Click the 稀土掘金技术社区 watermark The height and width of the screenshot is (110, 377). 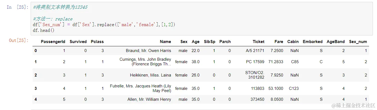point(353,106)
